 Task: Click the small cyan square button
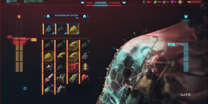click(x=25, y=88)
